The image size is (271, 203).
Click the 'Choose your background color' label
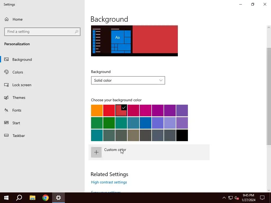[x=116, y=100]
